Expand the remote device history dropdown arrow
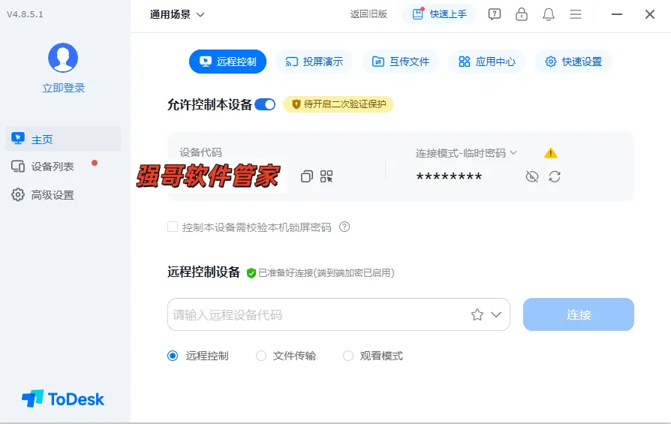Image resolution: width=671 pixels, height=424 pixels. [x=496, y=315]
